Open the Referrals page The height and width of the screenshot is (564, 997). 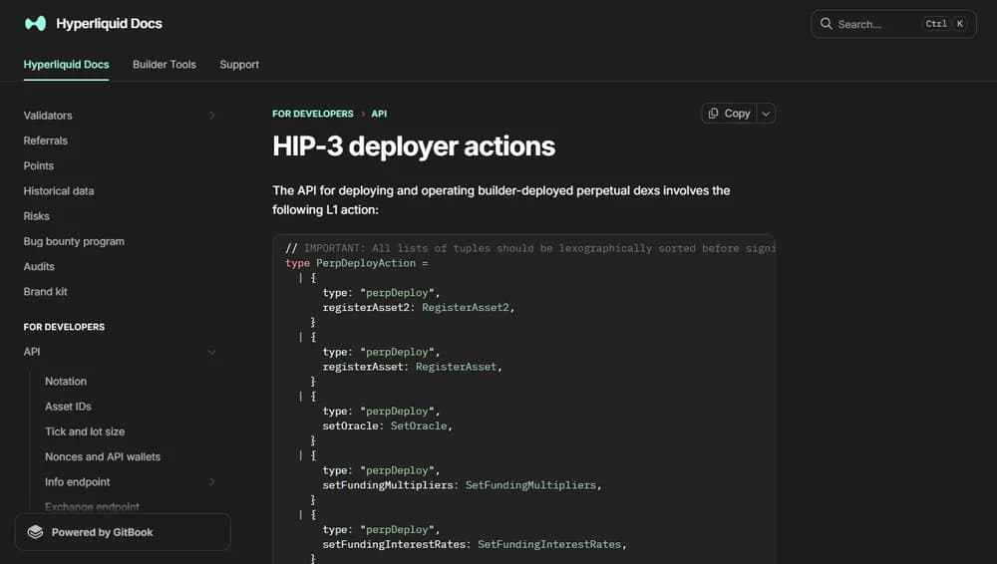pos(45,141)
